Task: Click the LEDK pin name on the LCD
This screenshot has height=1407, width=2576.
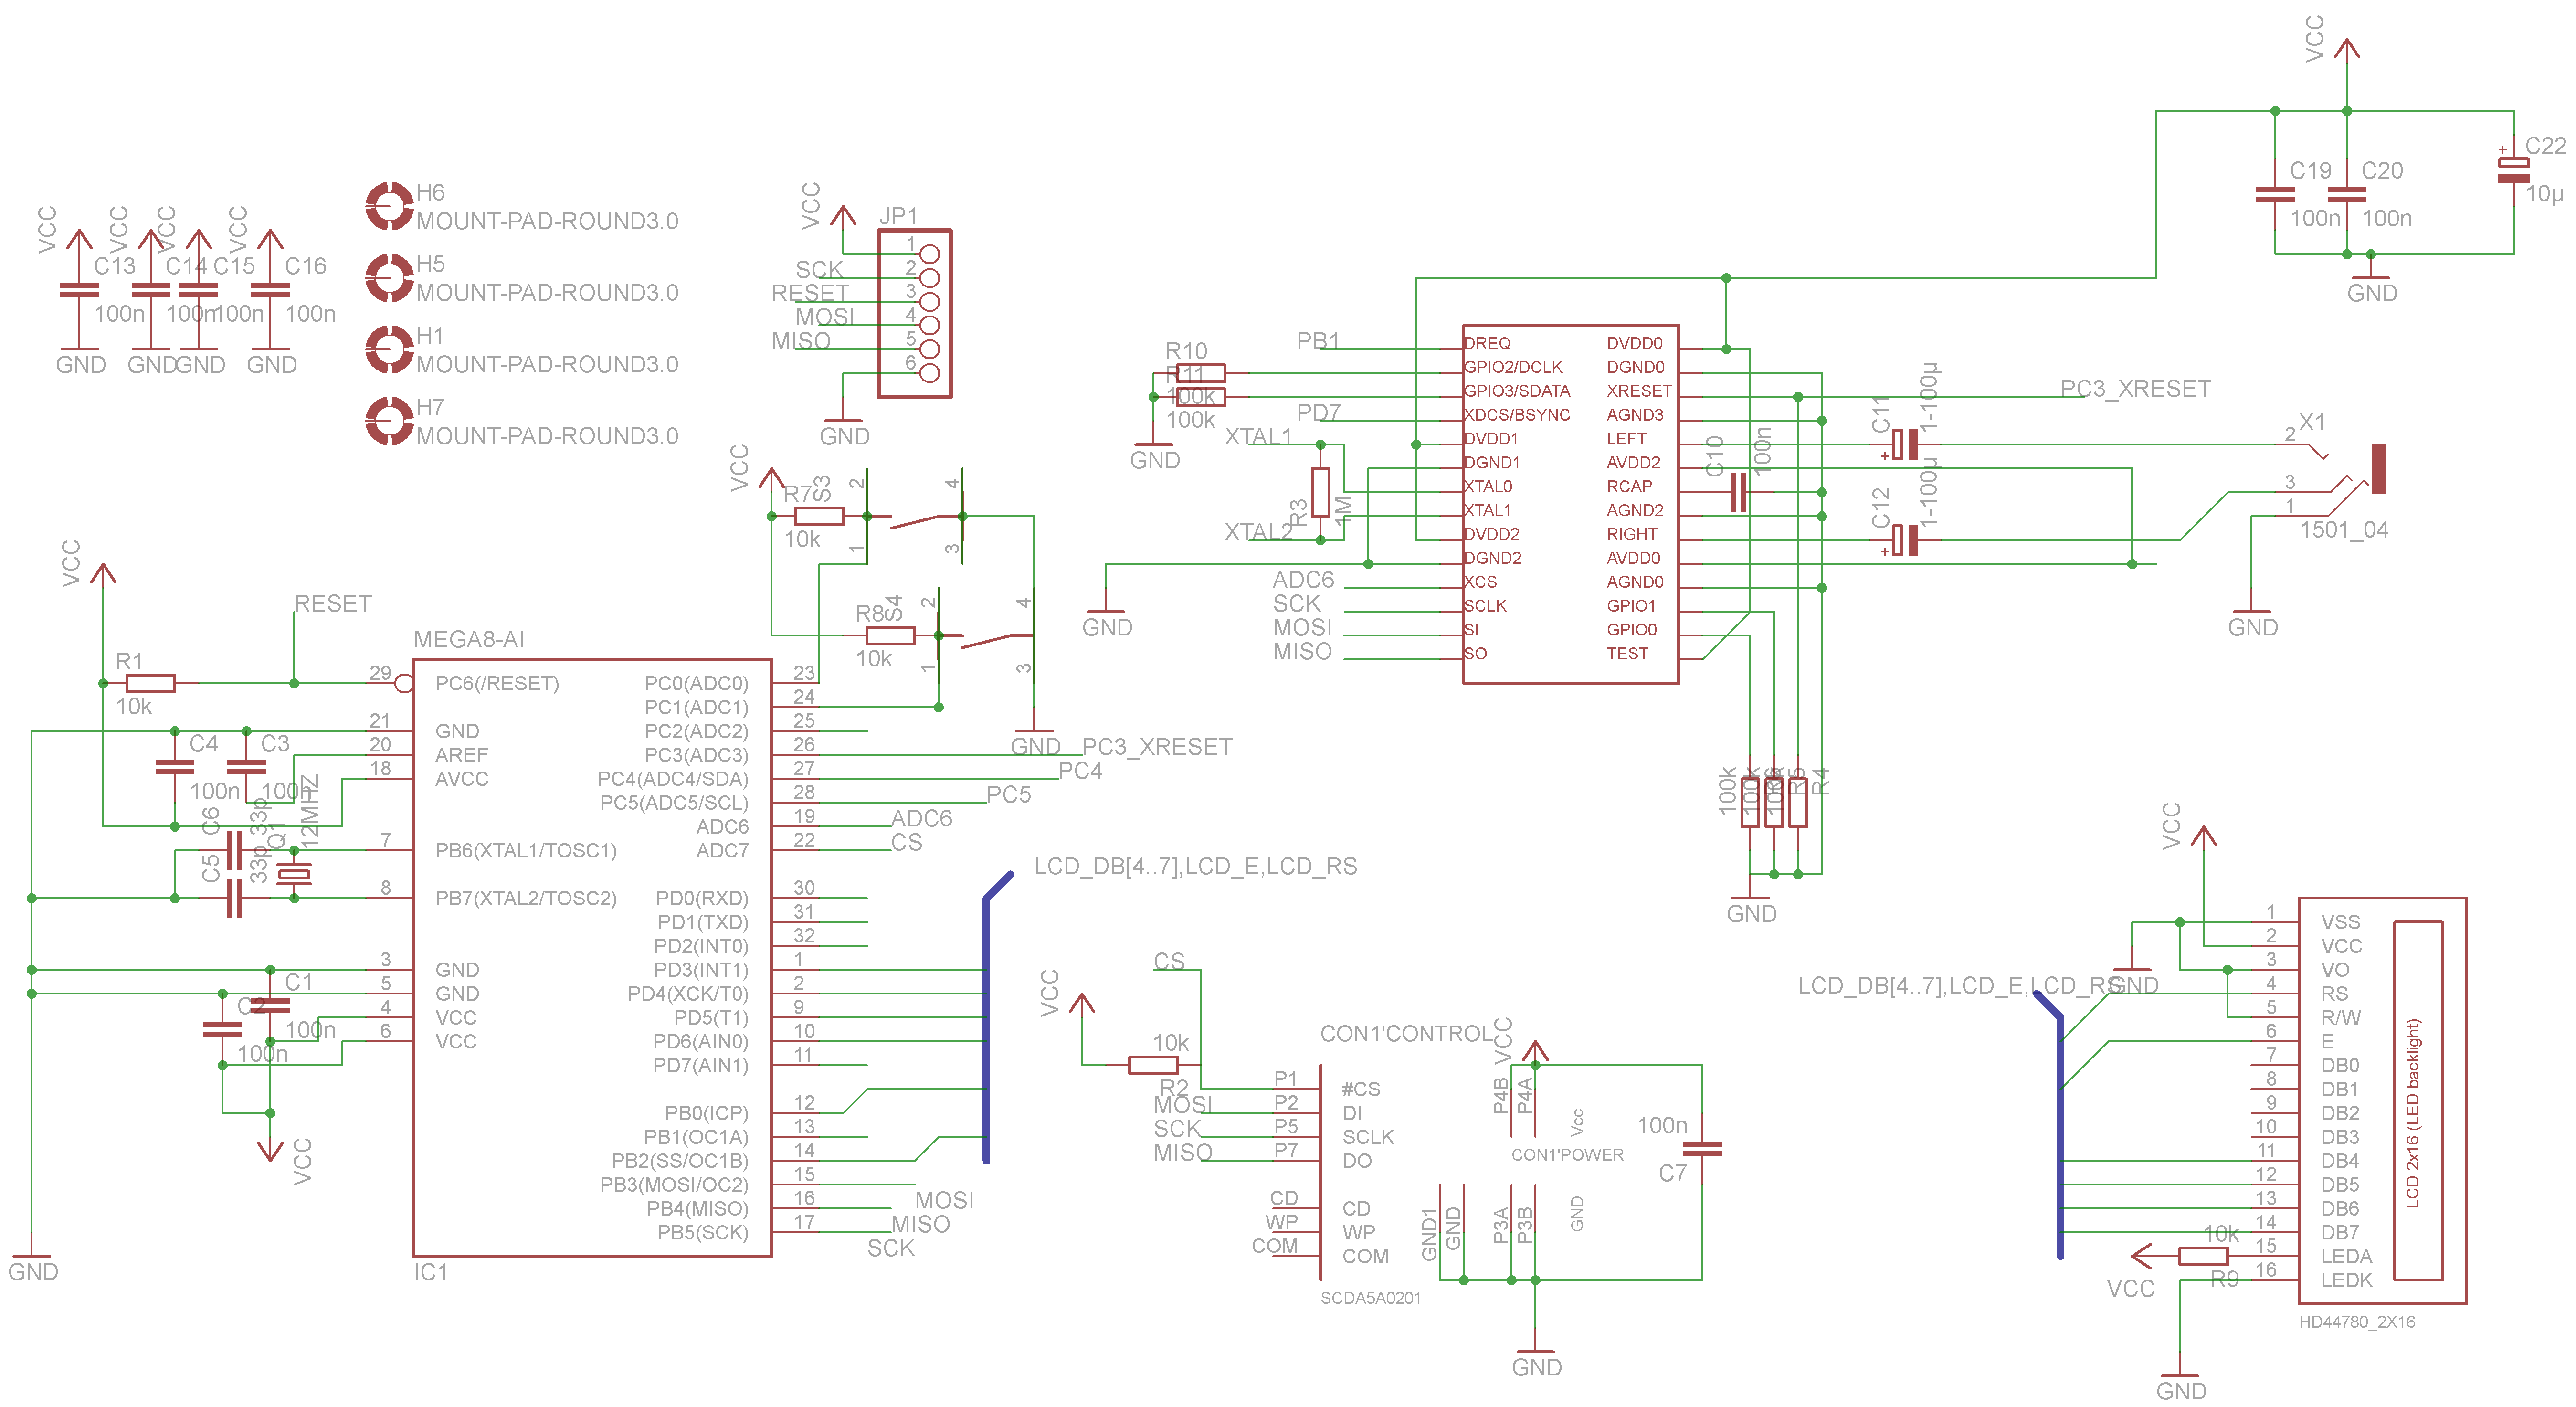Action: pos(2346,1281)
